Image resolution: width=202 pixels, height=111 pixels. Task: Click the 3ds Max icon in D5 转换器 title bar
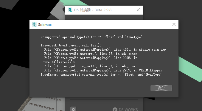tap(70, 10)
